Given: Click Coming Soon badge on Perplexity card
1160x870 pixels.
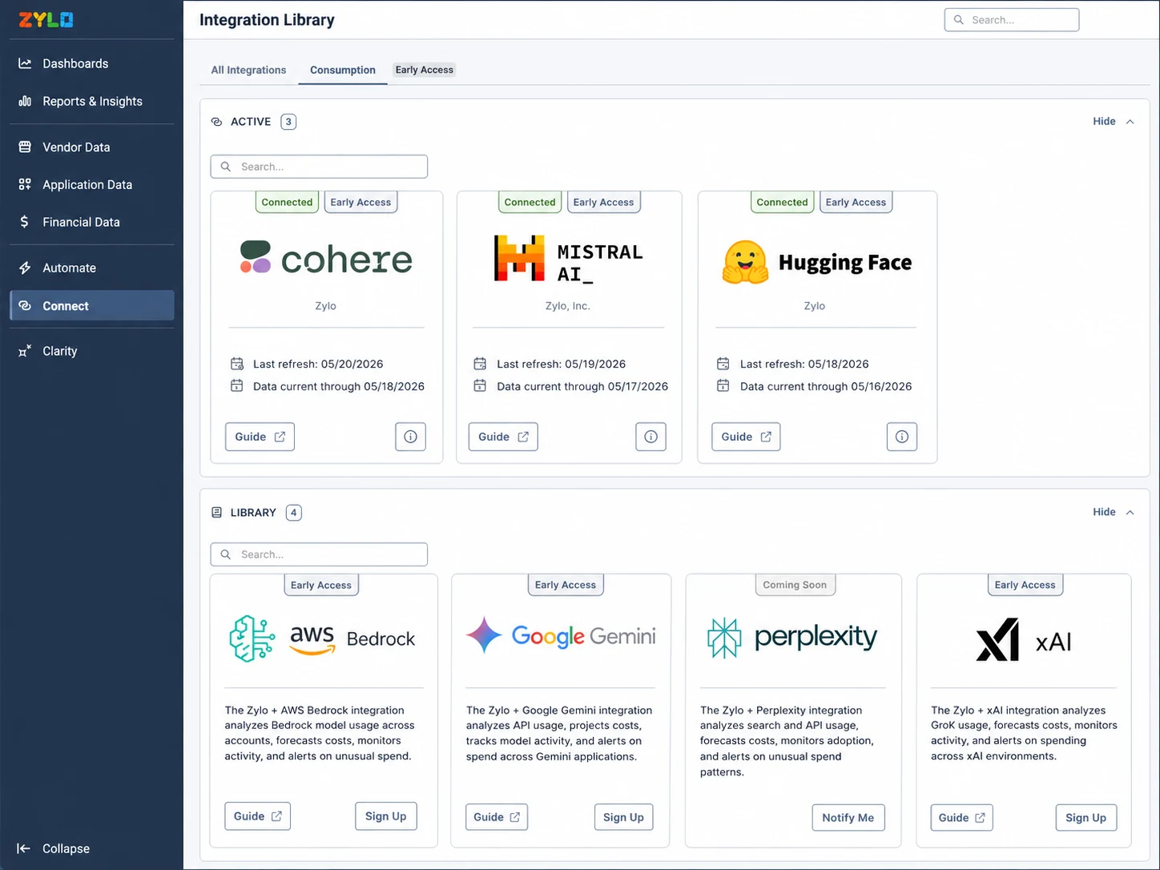Looking at the screenshot, I should pyautogui.click(x=795, y=585).
